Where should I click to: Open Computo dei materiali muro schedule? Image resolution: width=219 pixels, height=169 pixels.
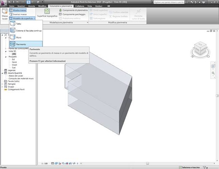click(x=21, y=79)
